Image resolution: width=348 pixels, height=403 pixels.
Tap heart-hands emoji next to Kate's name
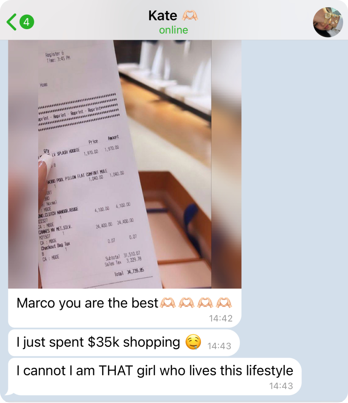190,16
